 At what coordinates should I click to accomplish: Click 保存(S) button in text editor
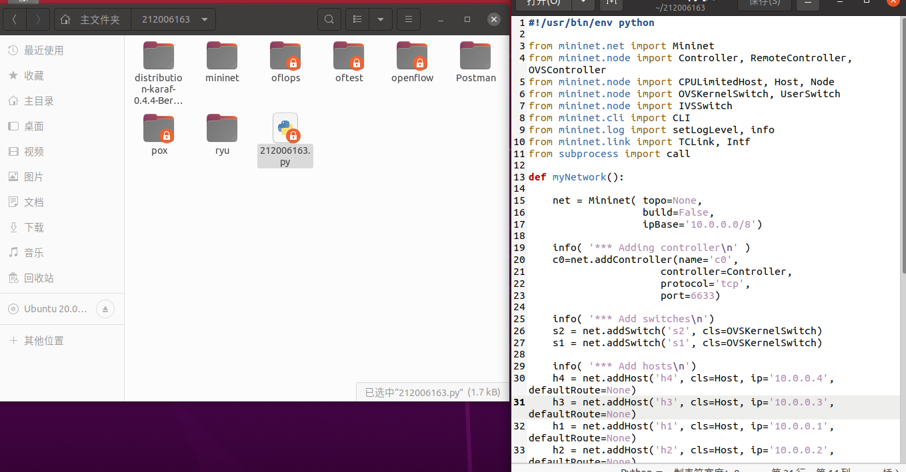765,3
